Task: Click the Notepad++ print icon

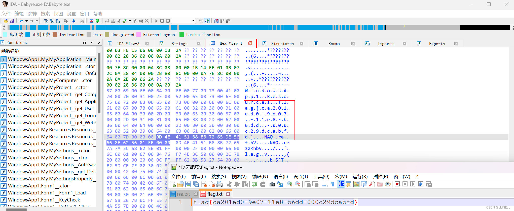Action: [x=219, y=184]
